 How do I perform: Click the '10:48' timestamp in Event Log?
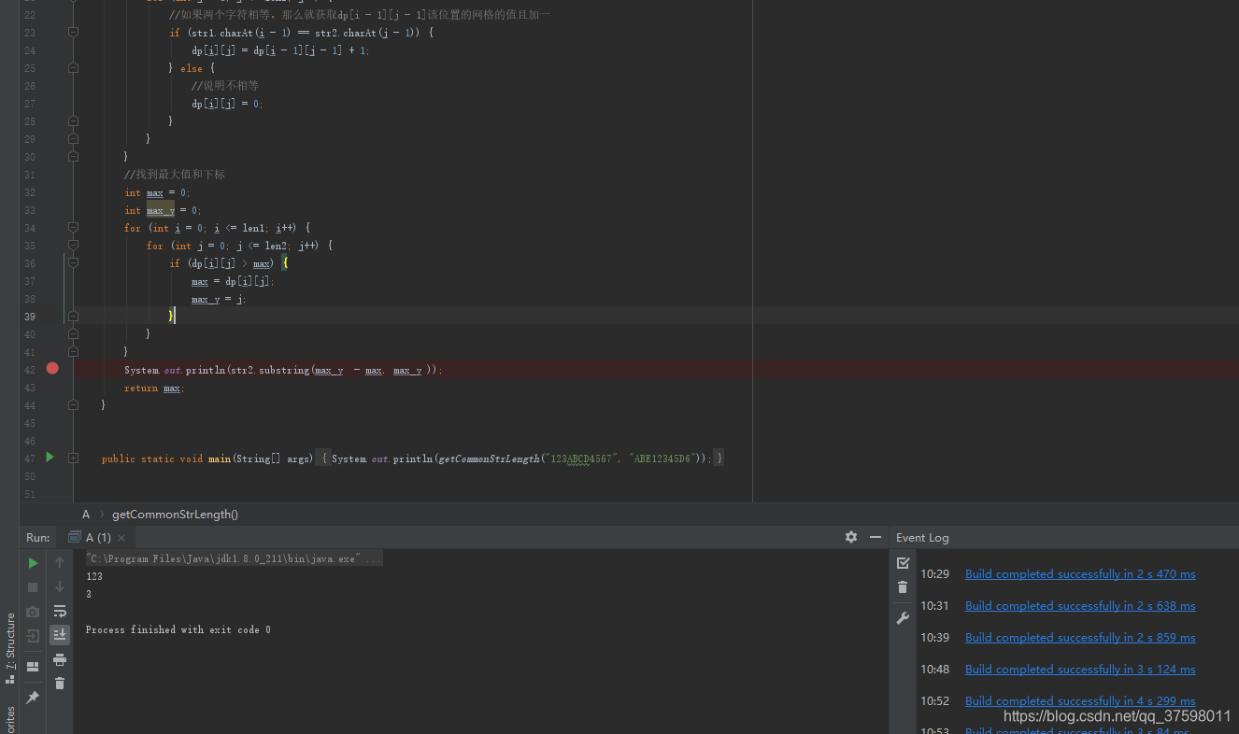(x=934, y=670)
